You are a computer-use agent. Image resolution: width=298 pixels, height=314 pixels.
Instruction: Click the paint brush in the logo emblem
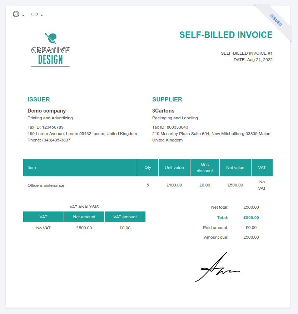click(x=49, y=37)
